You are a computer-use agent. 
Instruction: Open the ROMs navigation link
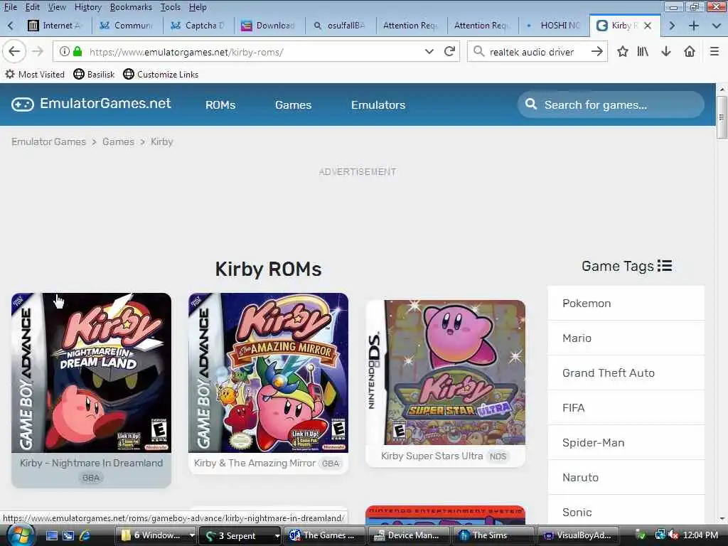[x=220, y=105]
